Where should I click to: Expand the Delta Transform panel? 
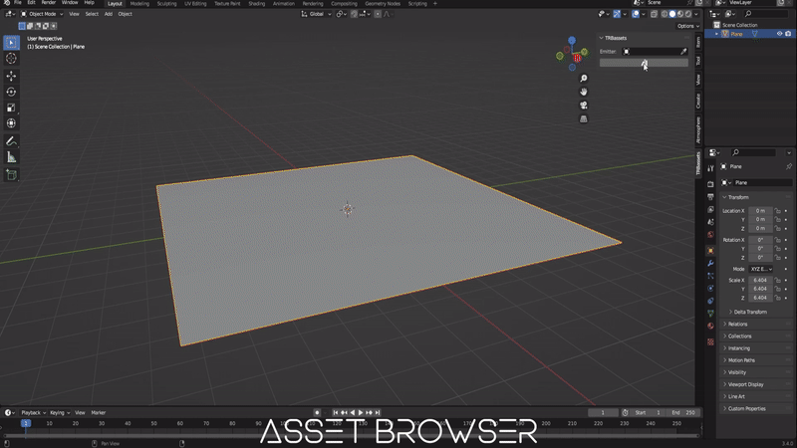pos(750,312)
